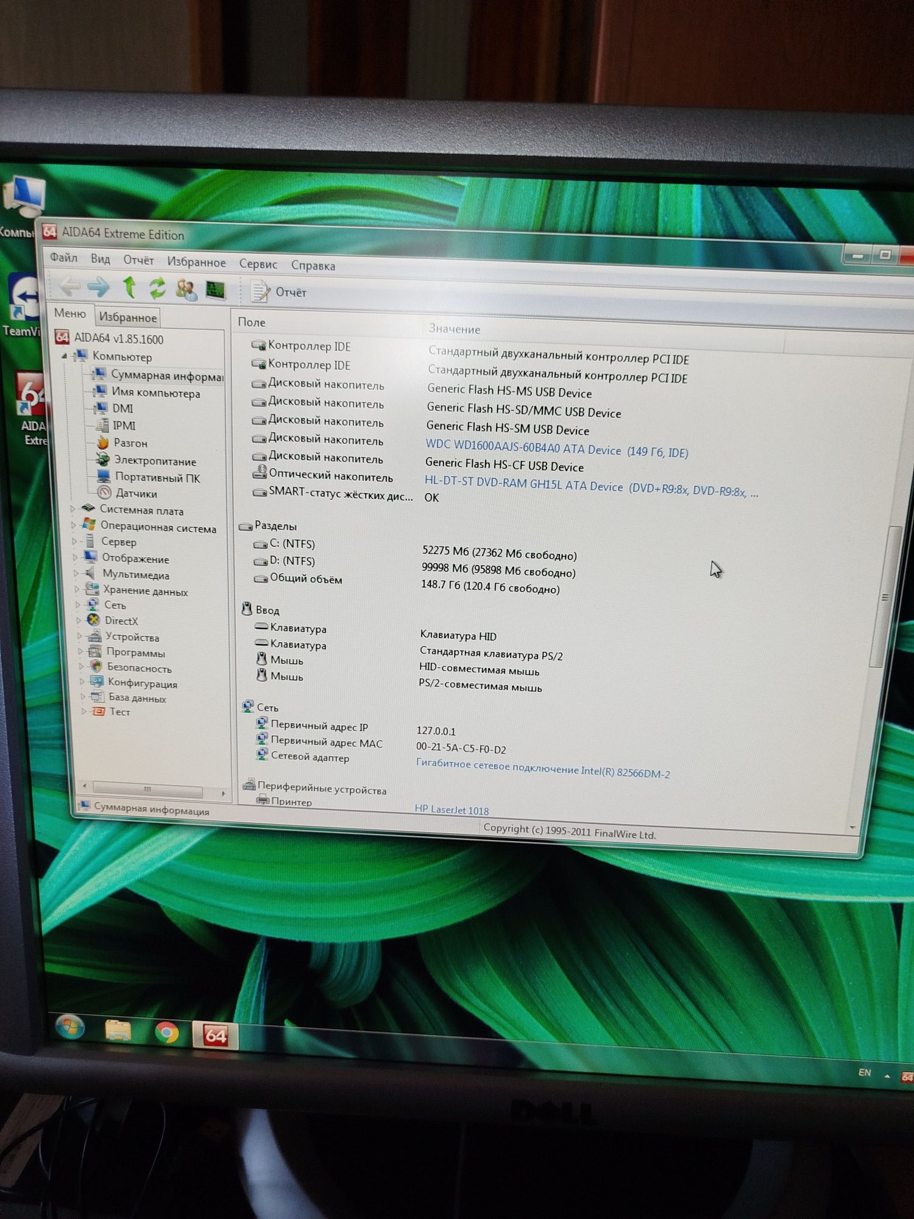Image resolution: width=914 pixels, height=1219 pixels.
Task: Click the Поле column header
Action: tap(252, 322)
